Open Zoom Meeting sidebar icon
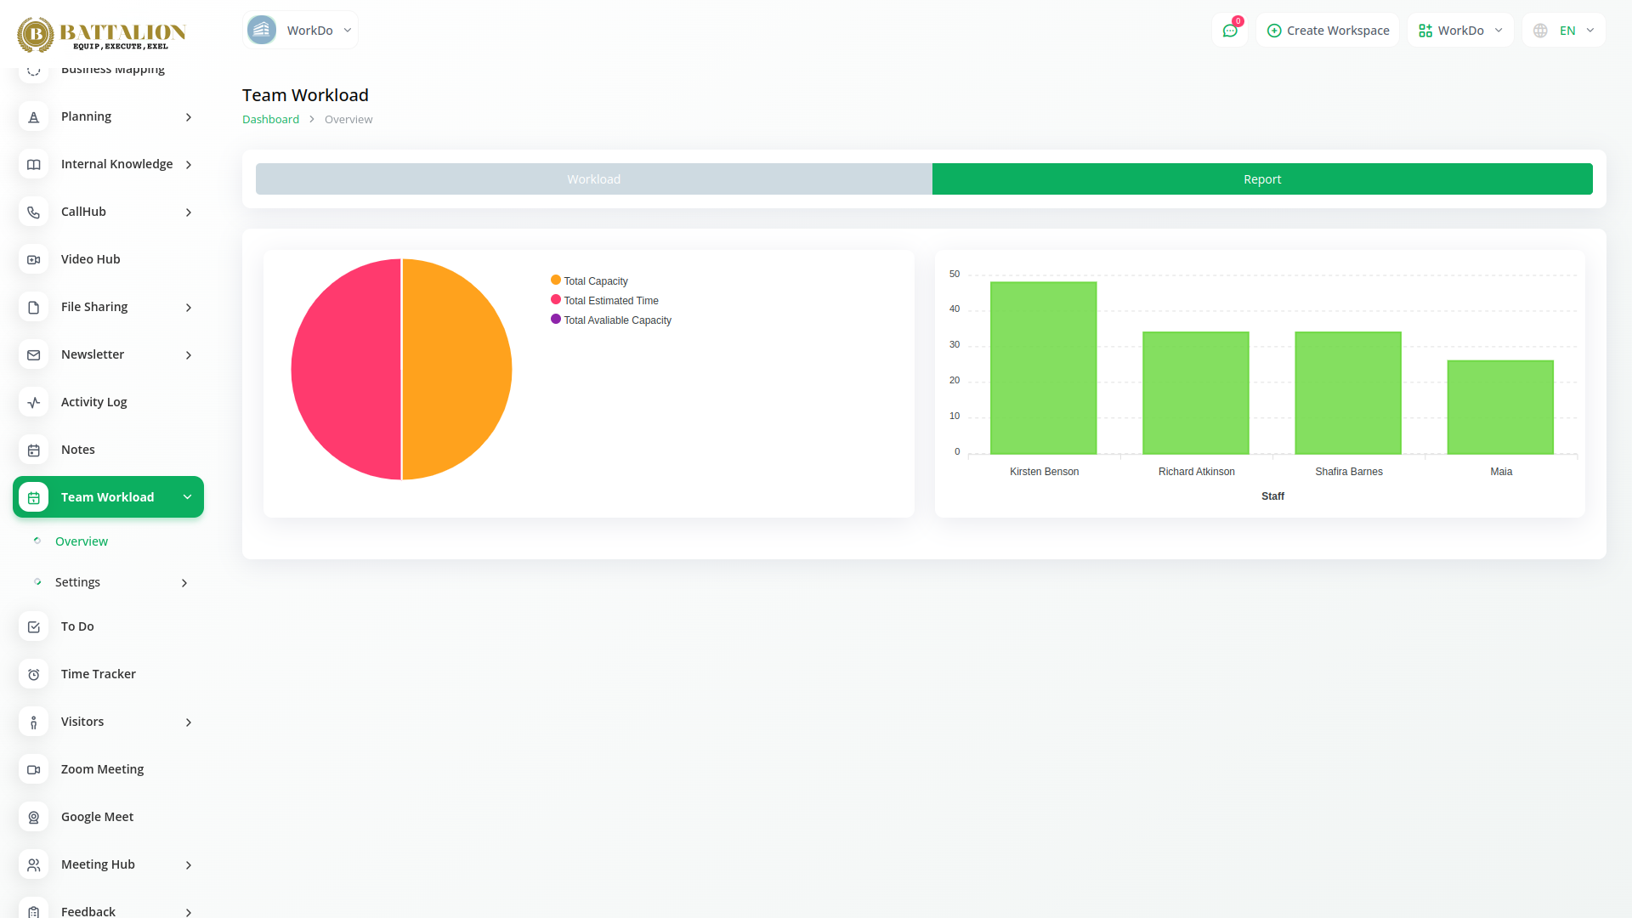 coord(34,769)
